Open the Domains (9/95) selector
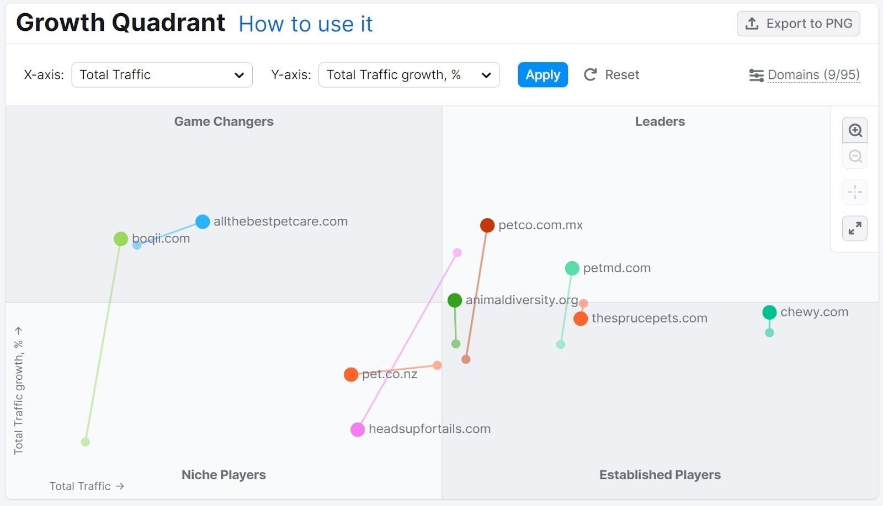Viewport: 883px width, 506px height. pyautogui.click(x=813, y=74)
